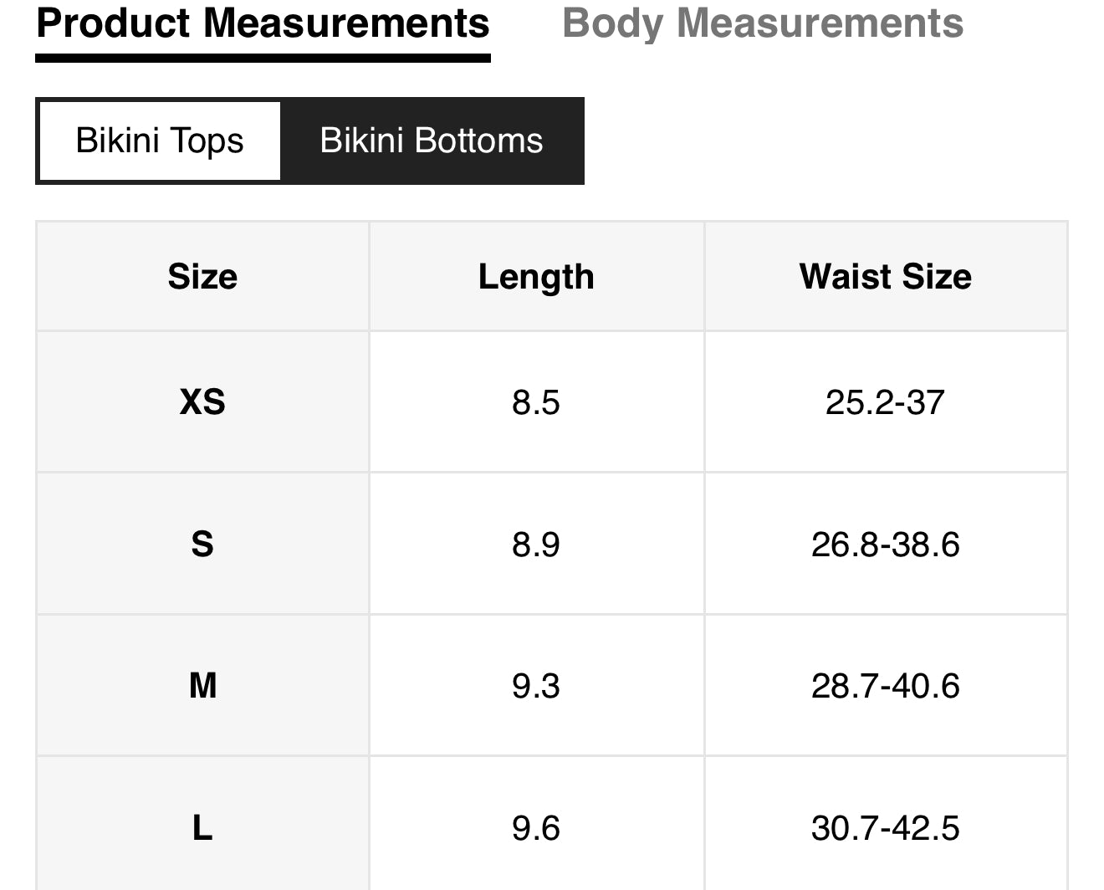Select the Bikini Tops toggle

coord(160,141)
